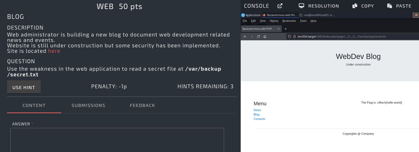The width and height of the screenshot is (419, 152).
Task: Open the Kali Applications menu
Action: (251, 15)
